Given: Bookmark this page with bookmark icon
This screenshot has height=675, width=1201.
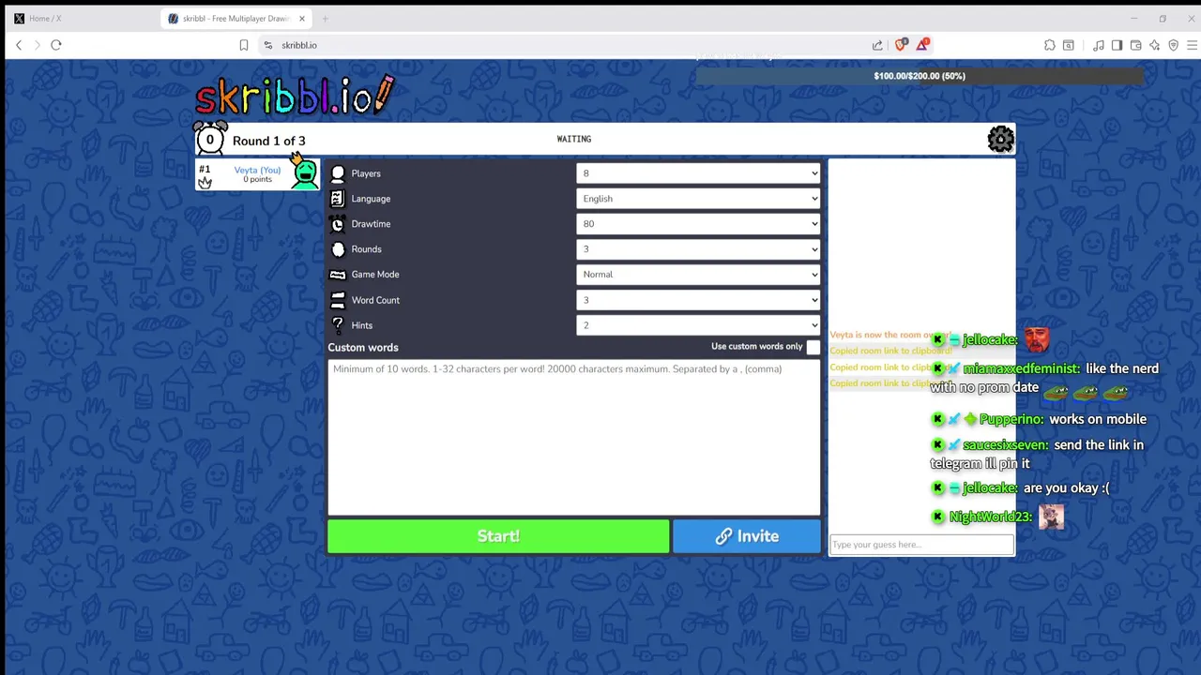Looking at the screenshot, I should coord(244,45).
